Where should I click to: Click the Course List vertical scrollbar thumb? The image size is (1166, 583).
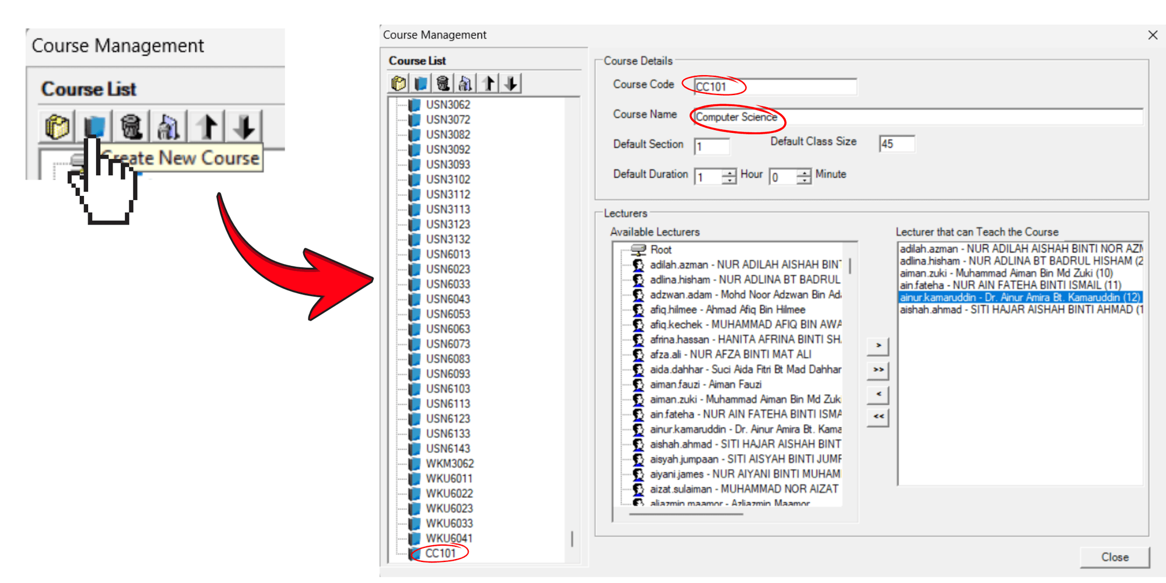point(572,539)
